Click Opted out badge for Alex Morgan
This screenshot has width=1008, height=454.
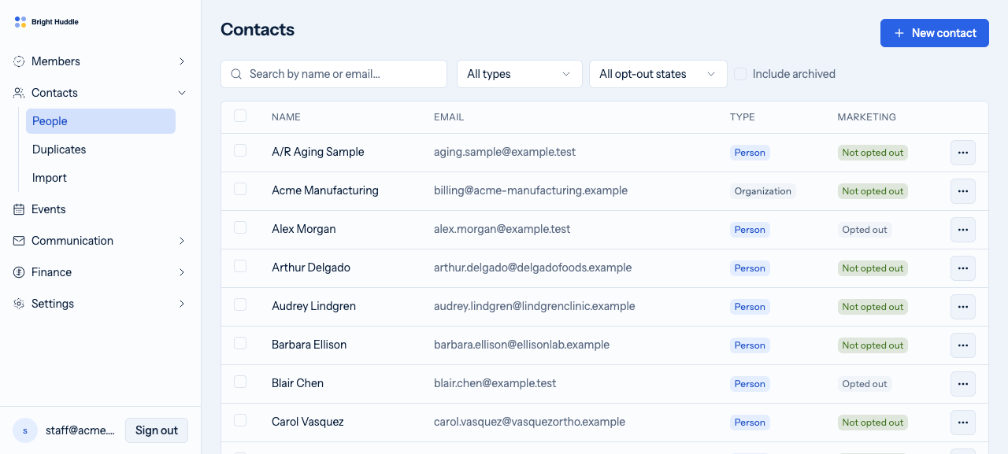[x=865, y=230]
